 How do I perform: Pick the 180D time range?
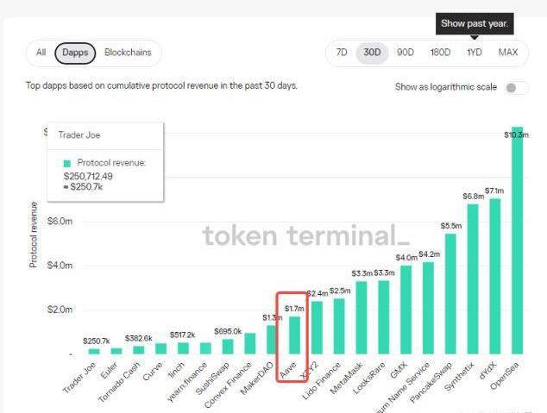(x=440, y=53)
